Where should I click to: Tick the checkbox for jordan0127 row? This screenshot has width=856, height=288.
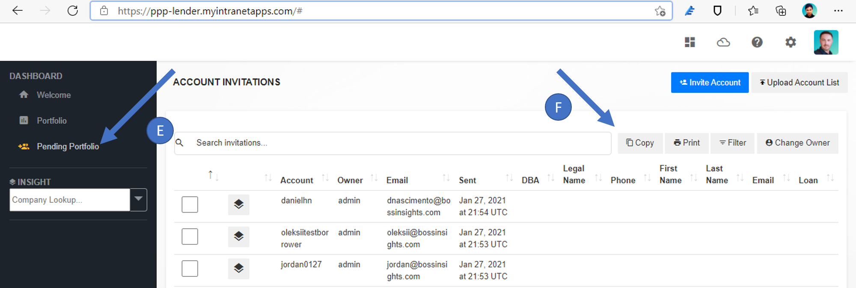(190, 269)
